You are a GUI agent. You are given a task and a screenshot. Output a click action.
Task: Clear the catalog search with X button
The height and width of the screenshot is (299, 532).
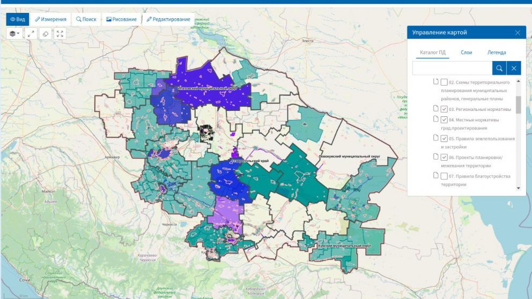[514, 68]
